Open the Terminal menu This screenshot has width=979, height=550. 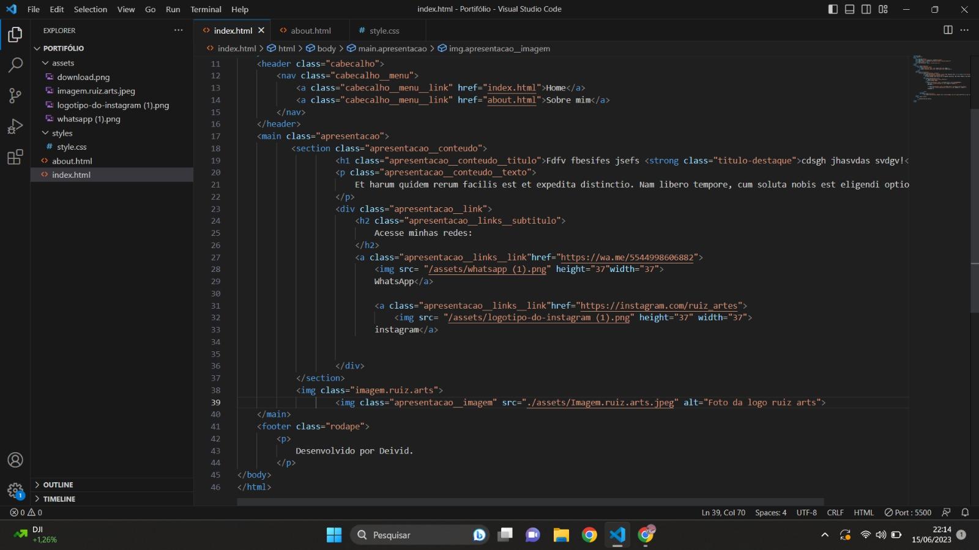[206, 9]
